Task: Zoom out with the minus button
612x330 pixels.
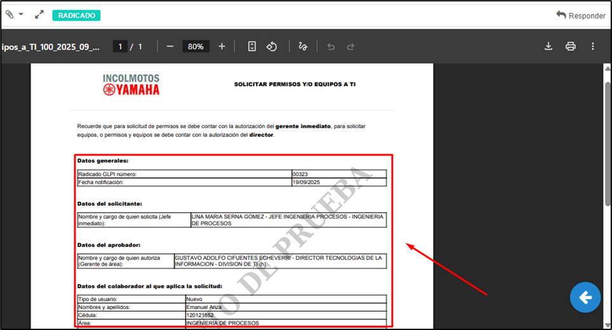Action: (x=170, y=46)
